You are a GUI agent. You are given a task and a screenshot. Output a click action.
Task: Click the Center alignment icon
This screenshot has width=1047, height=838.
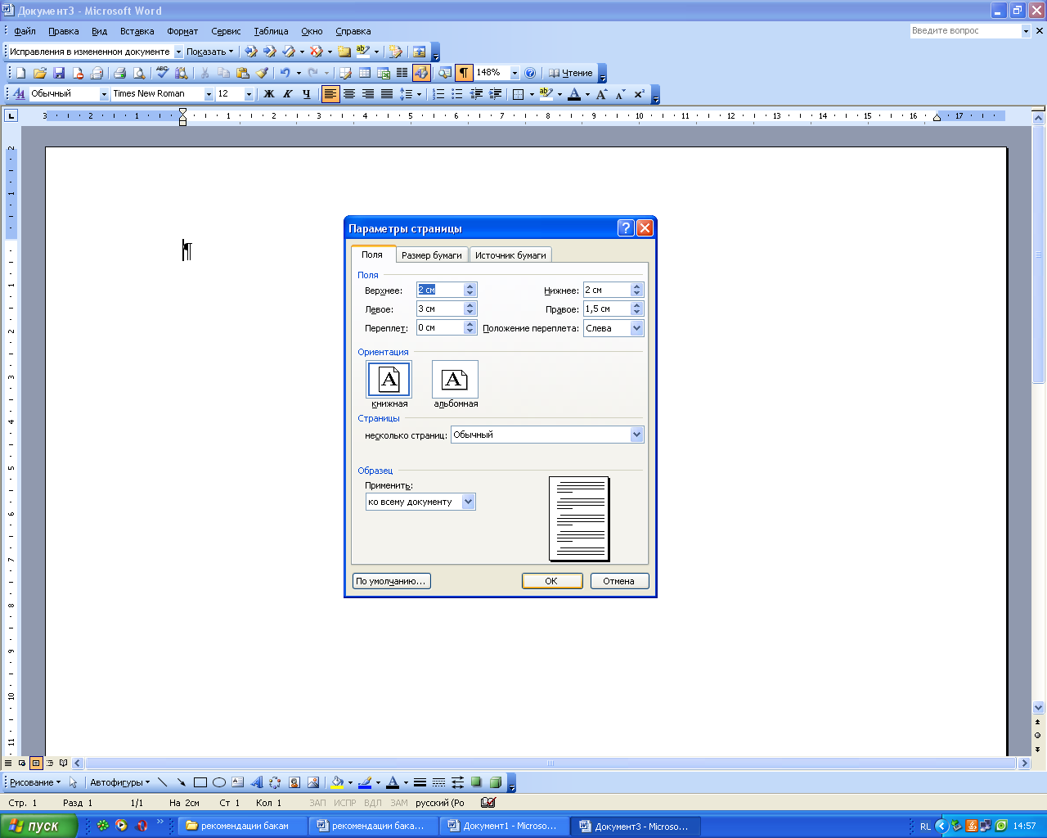(x=349, y=94)
